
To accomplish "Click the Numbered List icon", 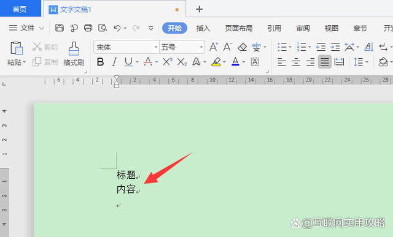I will [302, 47].
